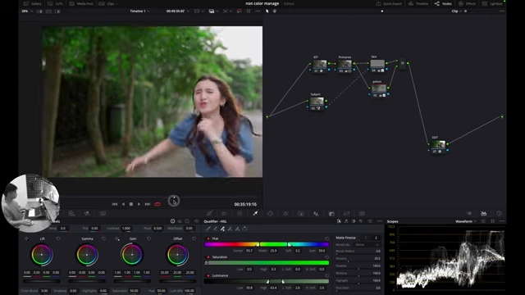The image size is (525, 295).
Task: Click Quick Export in the top bar
Action: click(389, 3)
